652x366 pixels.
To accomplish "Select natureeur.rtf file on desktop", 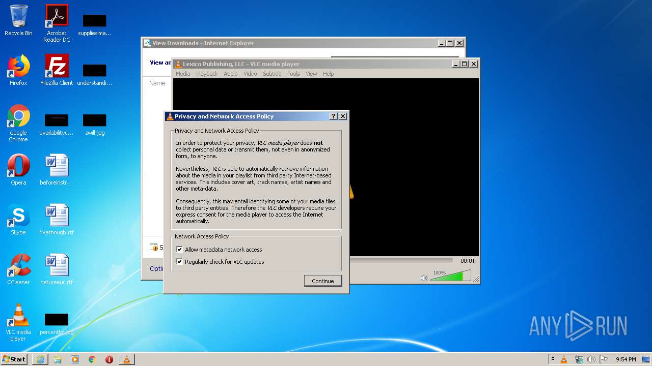I will (x=57, y=269).
